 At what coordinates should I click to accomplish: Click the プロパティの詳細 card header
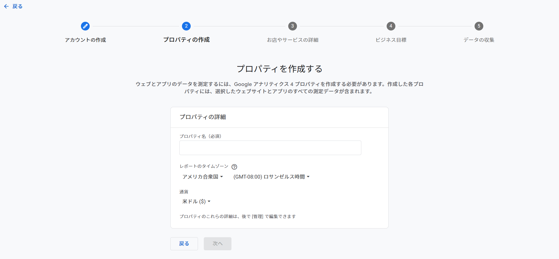pos(203,117)
